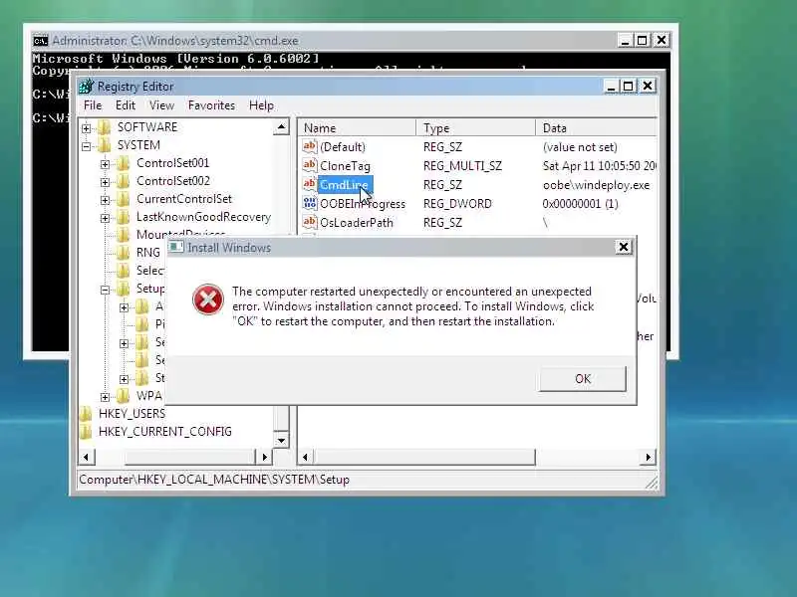Image resolution: width=797 pixels, height=597 pixels.
Task: Click the error icon in Install Windows dialog
Action: click(x=208, y=299)
